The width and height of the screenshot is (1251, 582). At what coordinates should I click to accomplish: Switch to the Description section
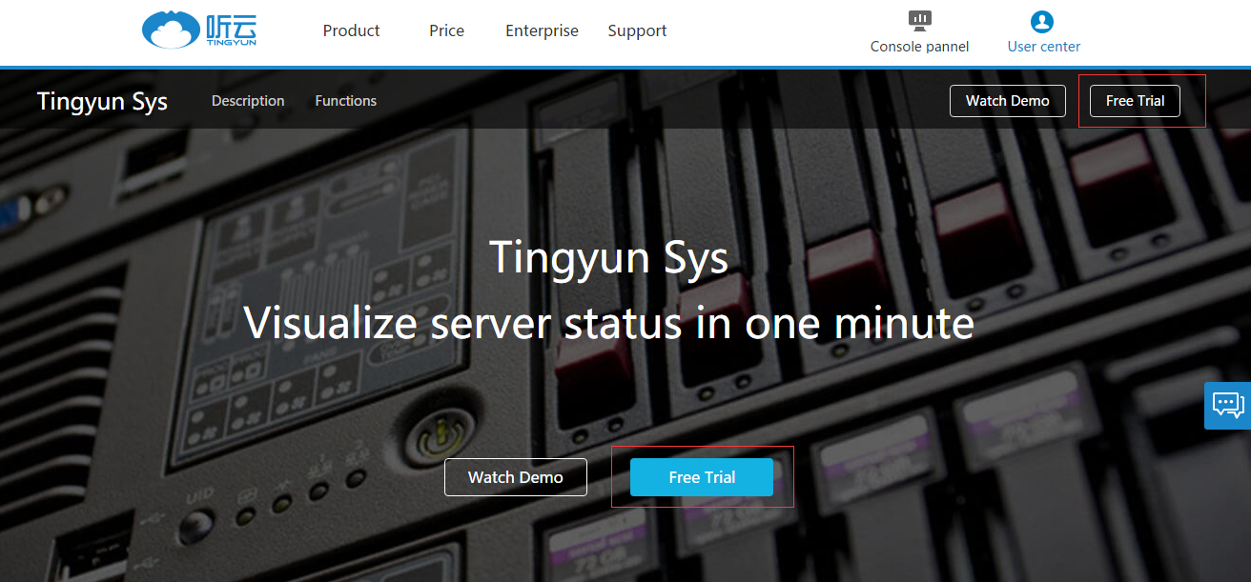click(248, 101)
